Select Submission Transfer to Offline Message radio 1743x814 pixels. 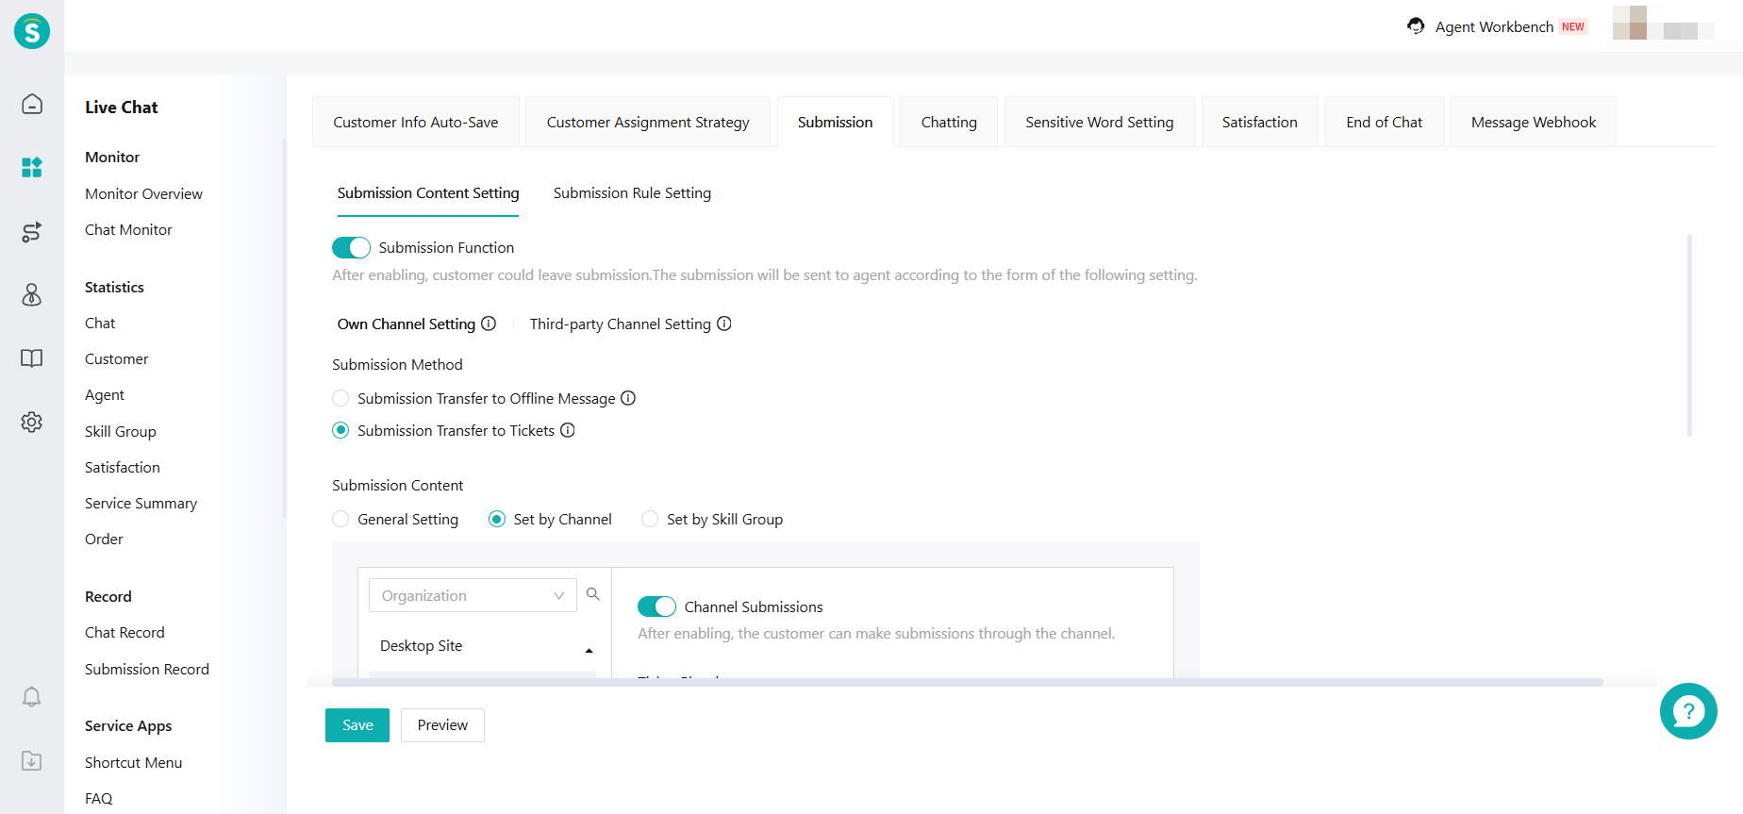click(341, 399)
